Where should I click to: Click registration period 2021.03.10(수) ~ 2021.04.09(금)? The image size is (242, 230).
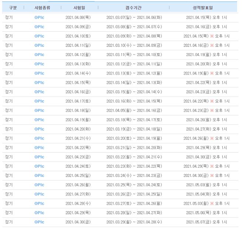click(134, 45)
